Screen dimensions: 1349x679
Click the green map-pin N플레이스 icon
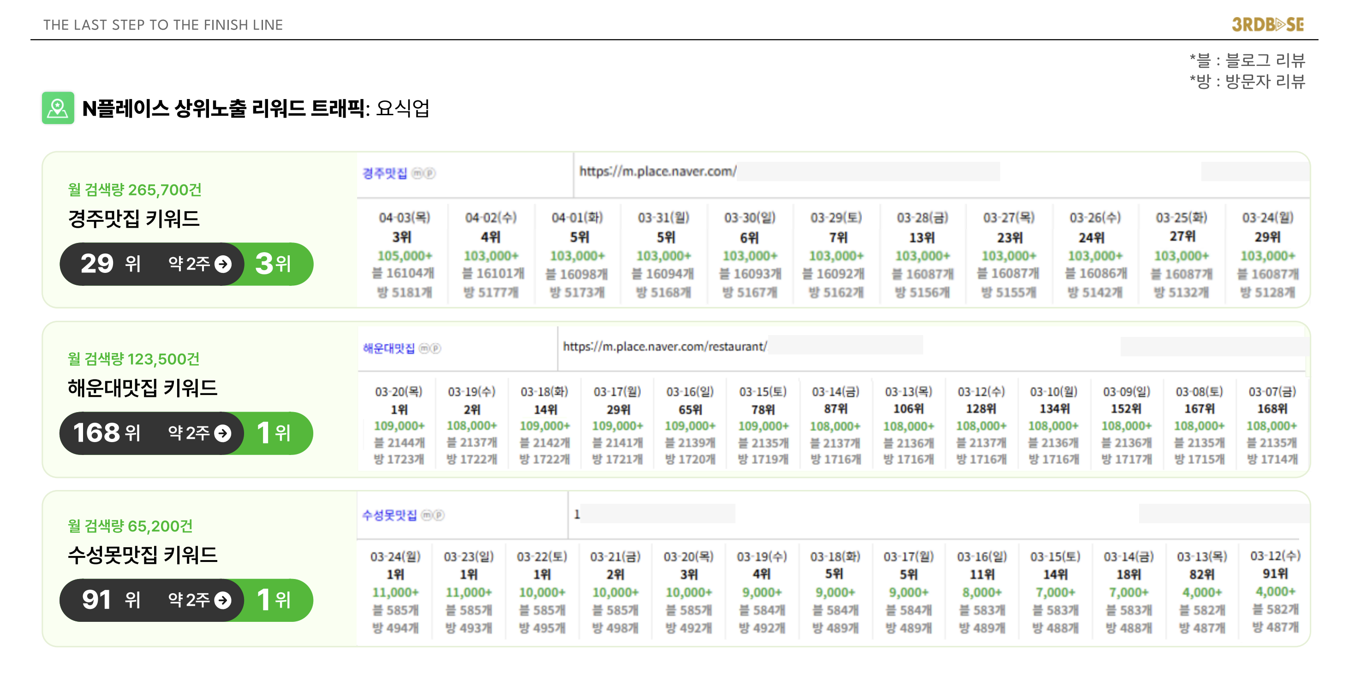pos(58,108)
